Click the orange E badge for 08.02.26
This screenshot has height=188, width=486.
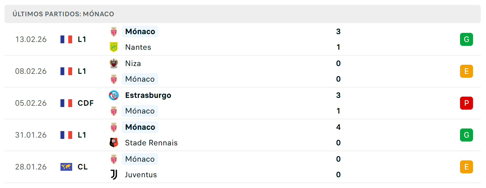click(x=466, y=71)
